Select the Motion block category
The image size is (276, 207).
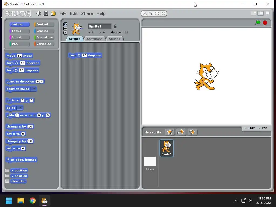(x=19, y=25)
